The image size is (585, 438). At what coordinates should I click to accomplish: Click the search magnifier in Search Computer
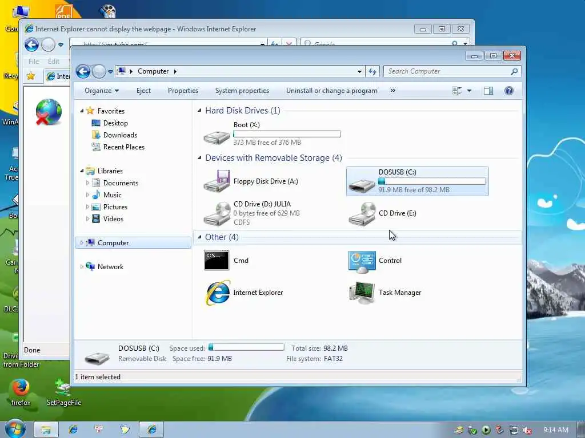[x=514, y=71]
